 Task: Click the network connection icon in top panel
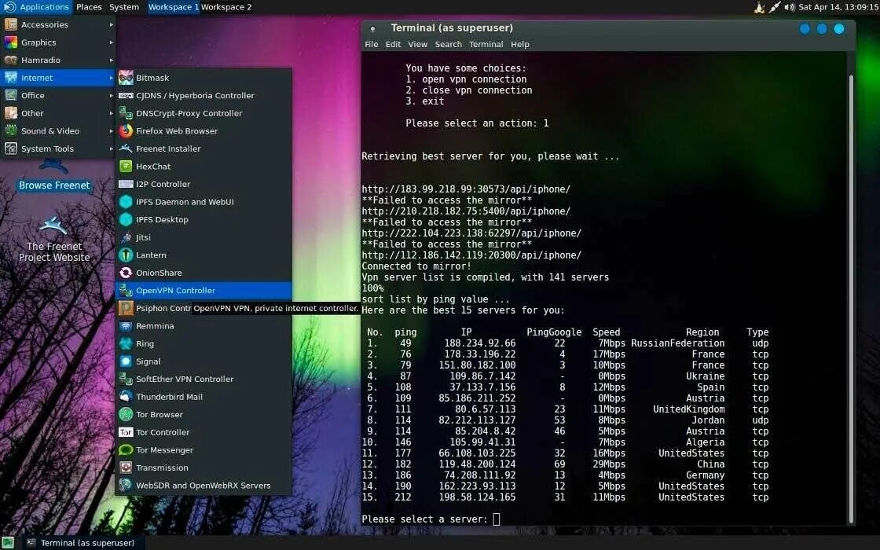775,7
